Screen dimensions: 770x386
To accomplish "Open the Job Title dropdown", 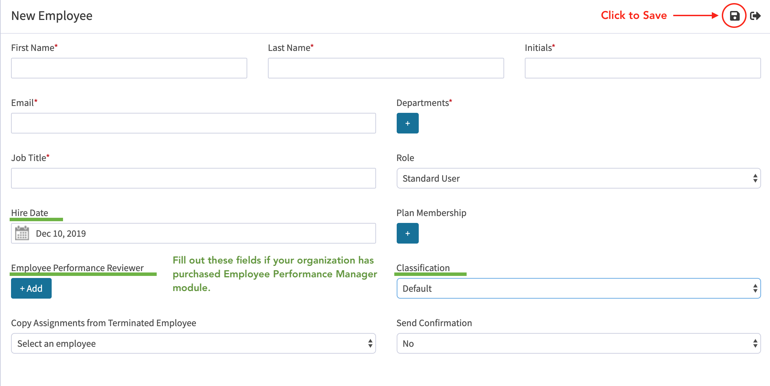I will coord(193,178).
